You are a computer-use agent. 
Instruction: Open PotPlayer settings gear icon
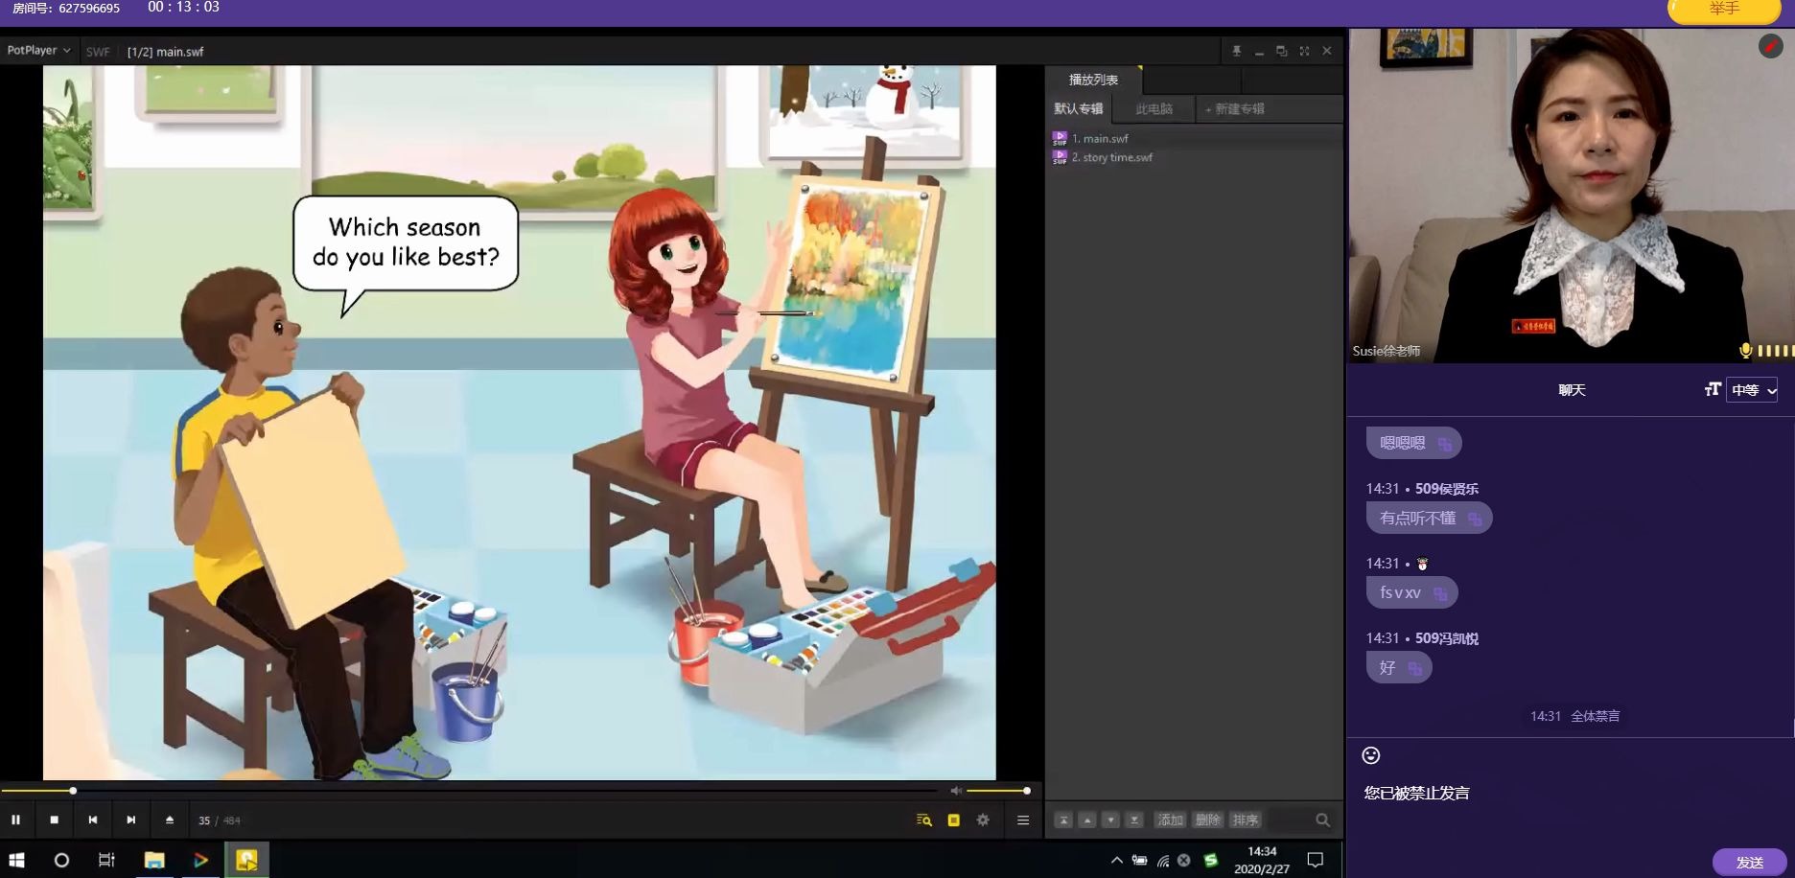(983, 820)
